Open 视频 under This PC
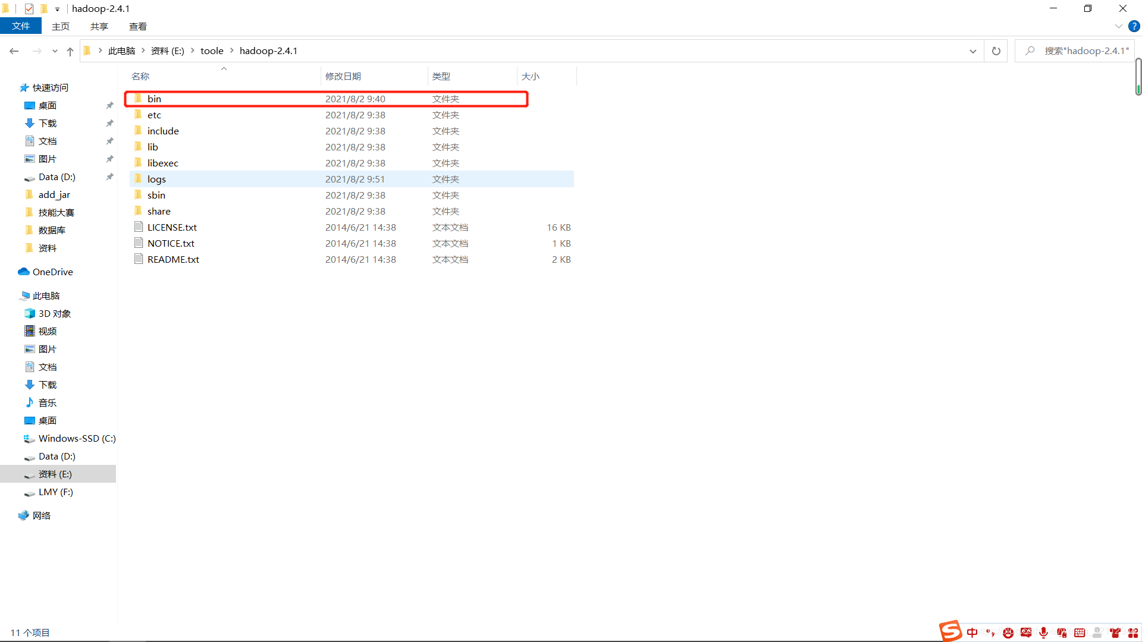The width and height of the screenshot is (1142, 642). click(x=48, y=331)
